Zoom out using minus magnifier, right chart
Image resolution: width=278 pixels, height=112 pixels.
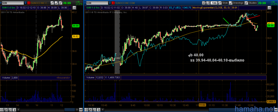click(94, 110)
